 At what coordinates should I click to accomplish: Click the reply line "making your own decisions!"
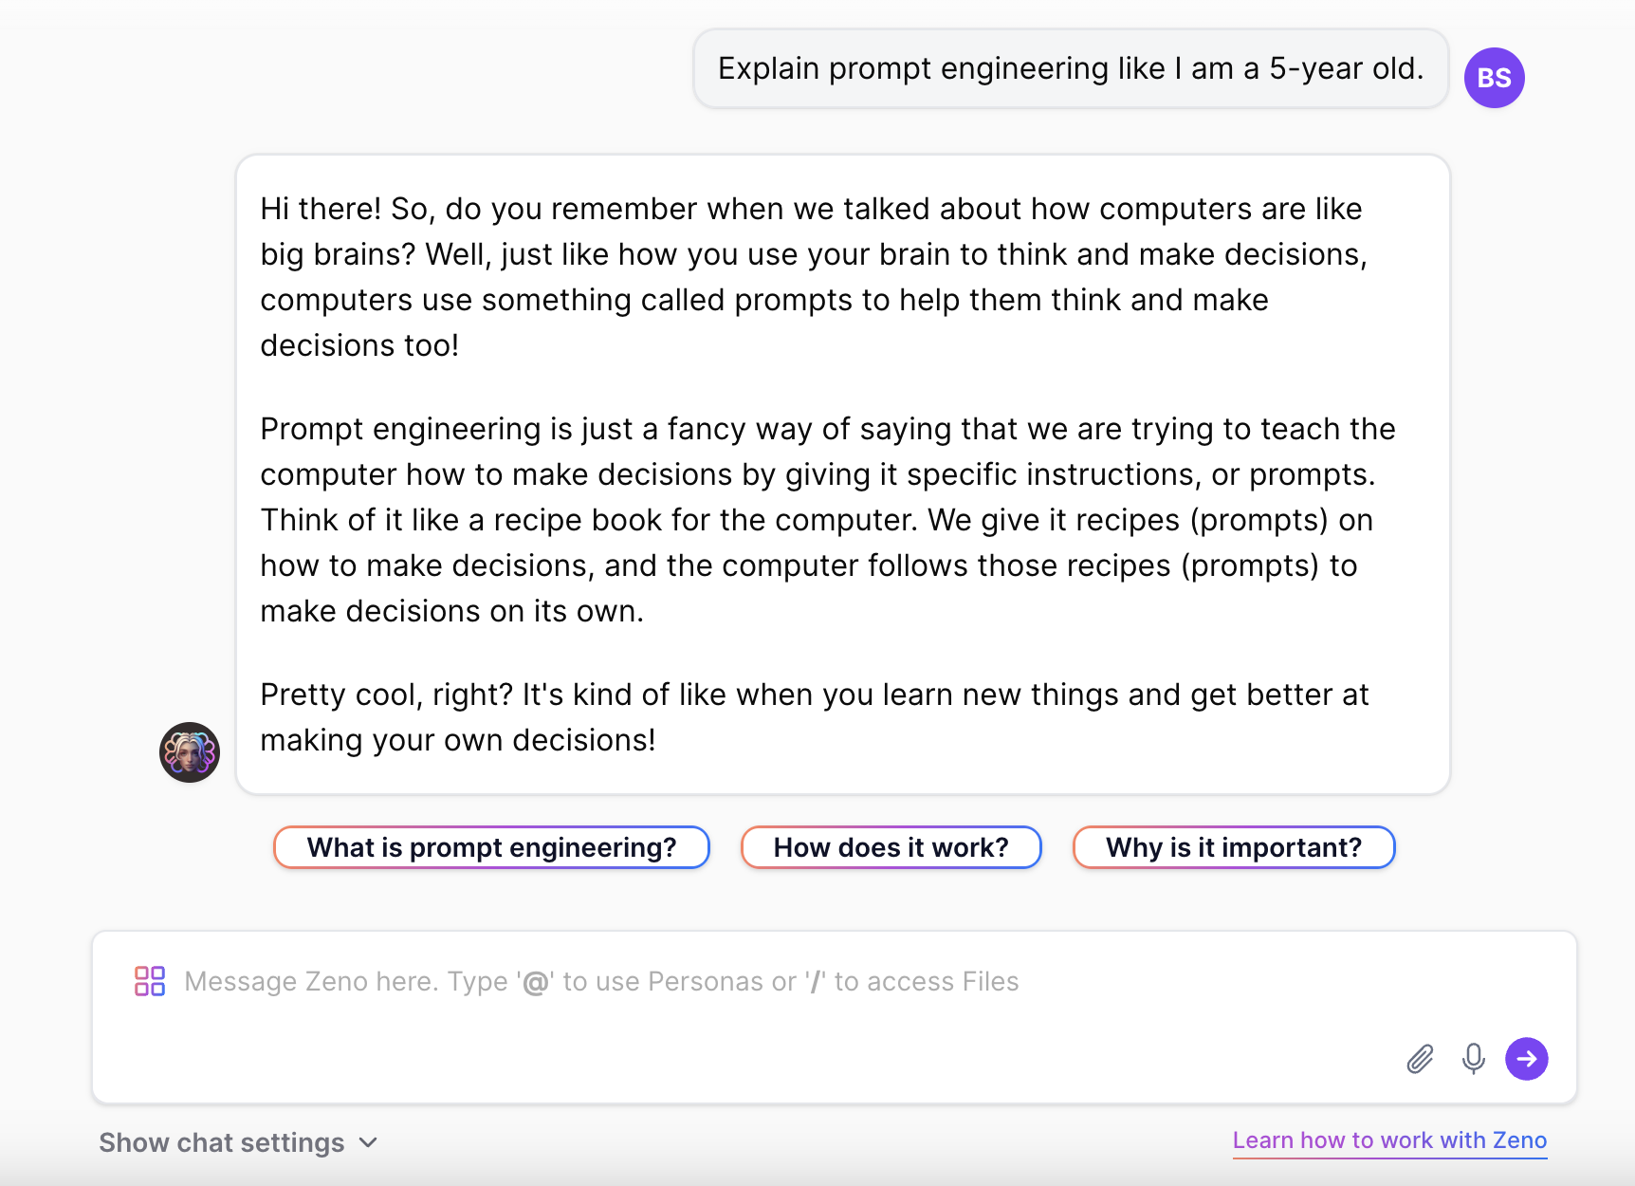pyautogui.click(x=458, y=740)
